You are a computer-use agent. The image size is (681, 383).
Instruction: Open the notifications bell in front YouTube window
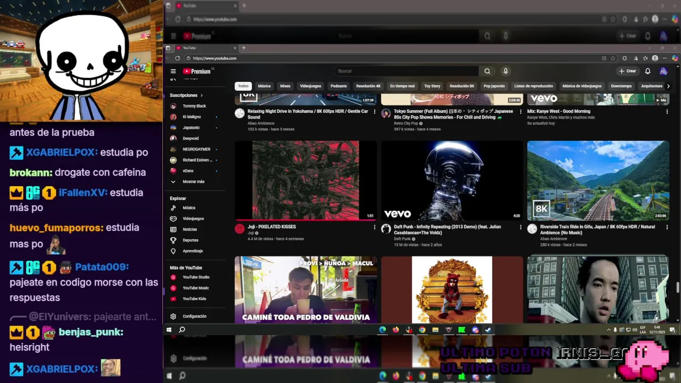click(647, 71)
